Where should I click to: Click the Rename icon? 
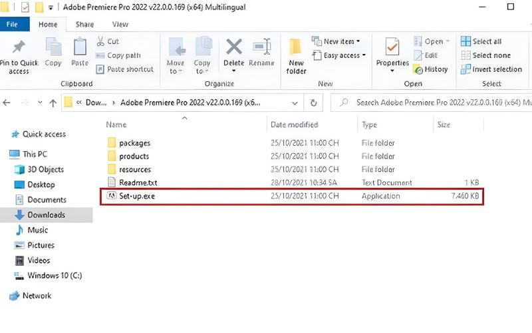click(261, 47)
